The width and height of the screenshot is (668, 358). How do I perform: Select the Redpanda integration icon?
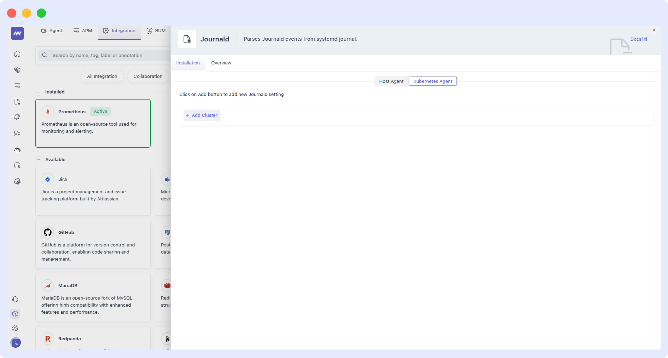(x=48, y=339)
